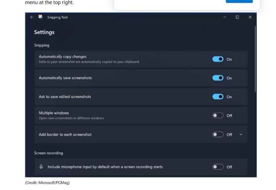The width and height of the screenshot is (276, 190).
Task: Click the 'Automatically copy changes' label
Action: tap(62, 57)
